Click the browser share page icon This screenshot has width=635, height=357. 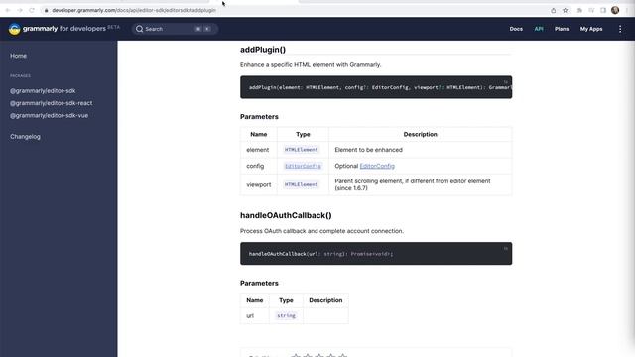(x=554, y=11)
